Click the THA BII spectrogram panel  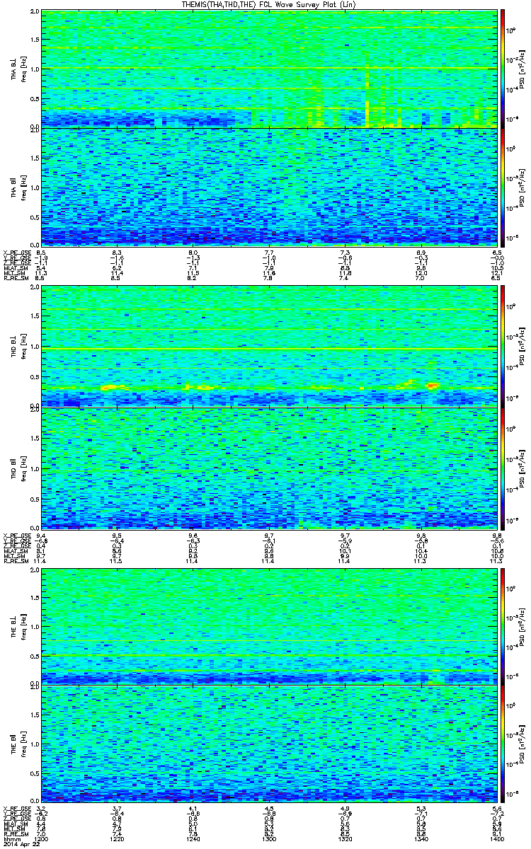tap(269, 187)
